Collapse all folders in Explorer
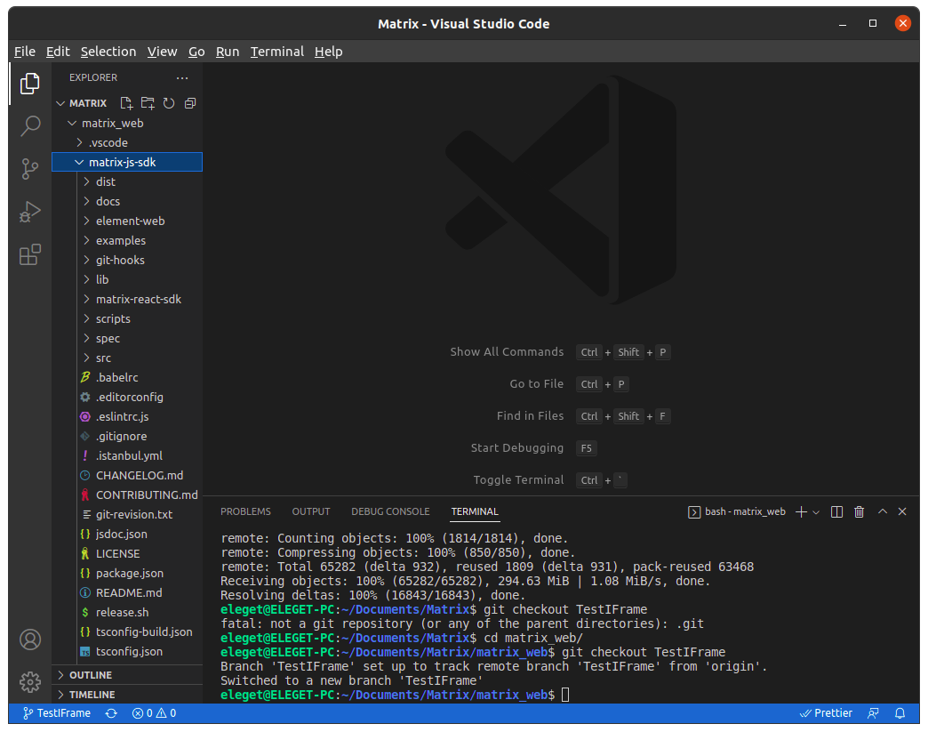Image resolution: width=928 pixels, height=732 pixels. click(x=189, y=103)
